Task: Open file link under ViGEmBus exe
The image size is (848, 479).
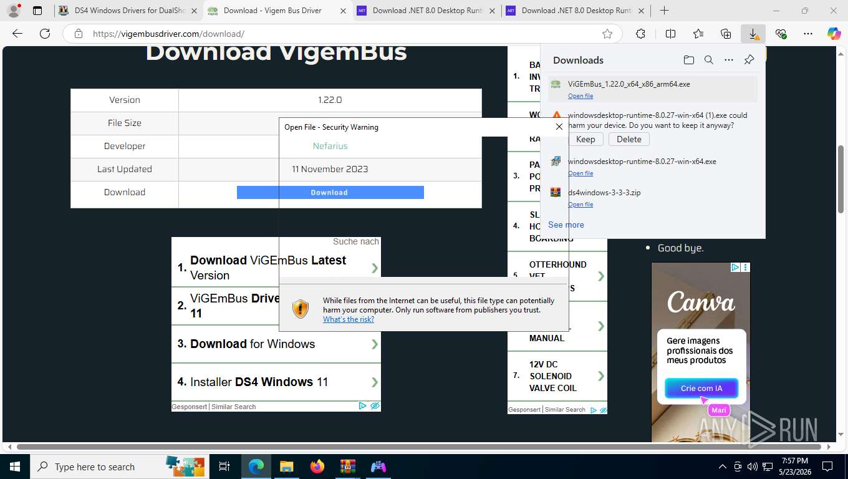Action: click(581, 96)
